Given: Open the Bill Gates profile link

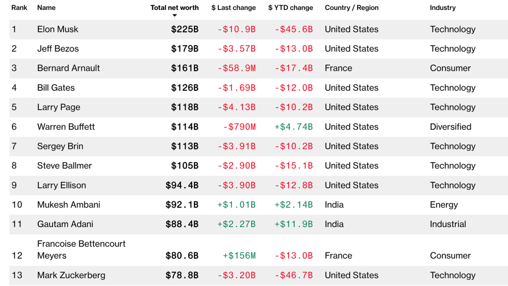Looking at the screenshot, I should 56,88.
